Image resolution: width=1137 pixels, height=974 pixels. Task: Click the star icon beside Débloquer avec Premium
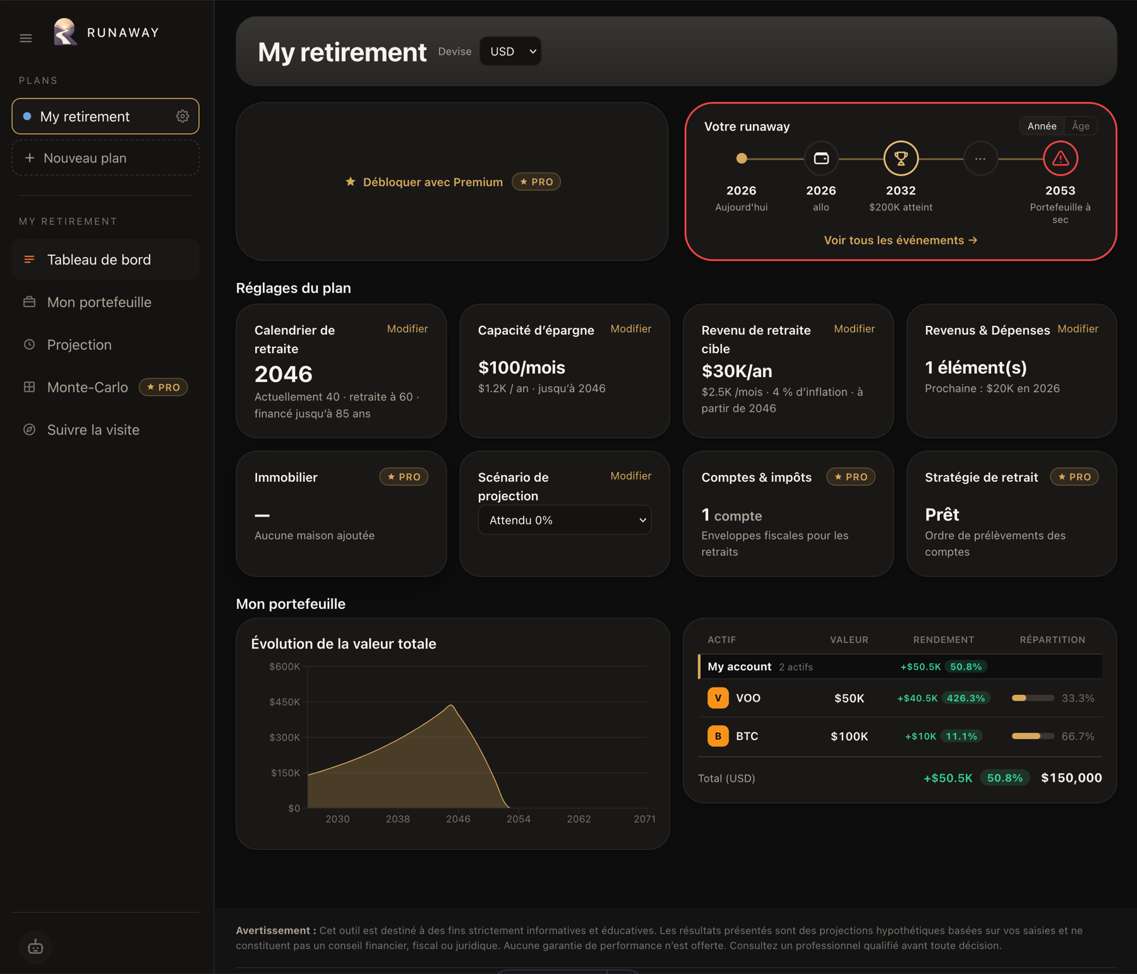click(x=351, y=182)
